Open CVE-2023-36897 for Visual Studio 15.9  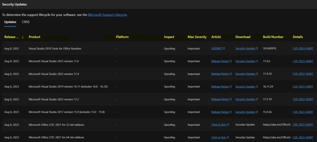tap(303, 112)
